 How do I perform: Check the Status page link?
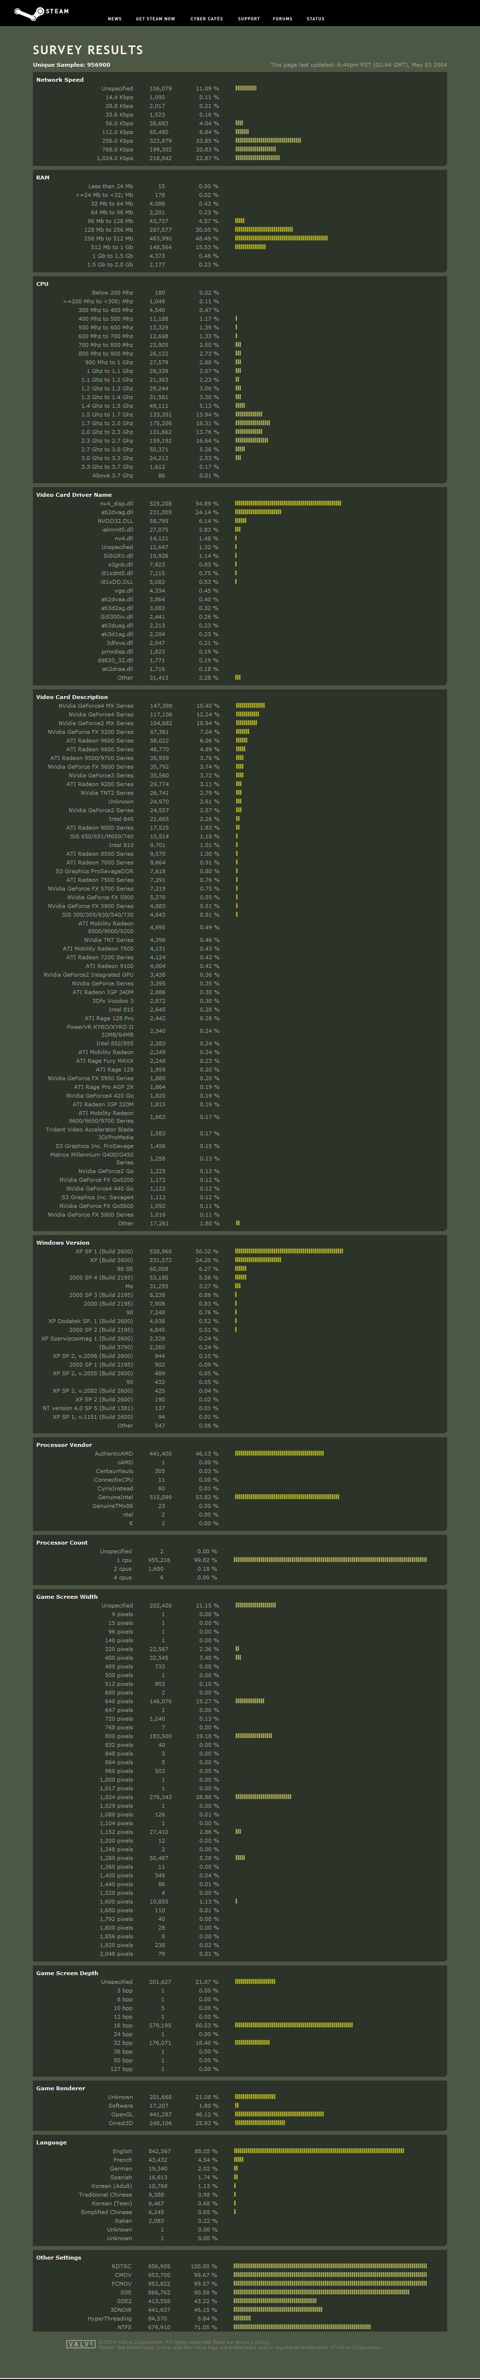coord(315,18)
